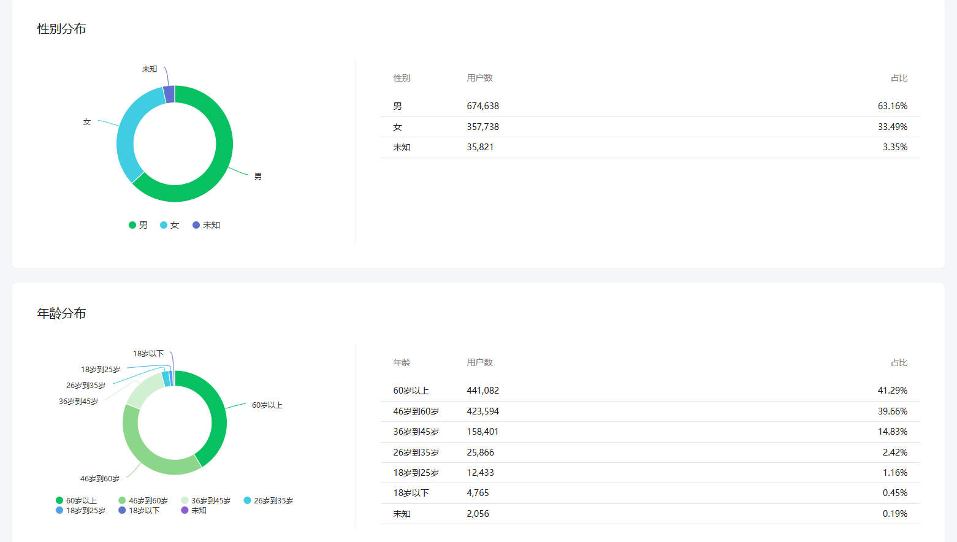This screenshot has height=542, width=957.
Task: Toggle the 男 legend item in the gender chart
Action: (x=139, y=225)
